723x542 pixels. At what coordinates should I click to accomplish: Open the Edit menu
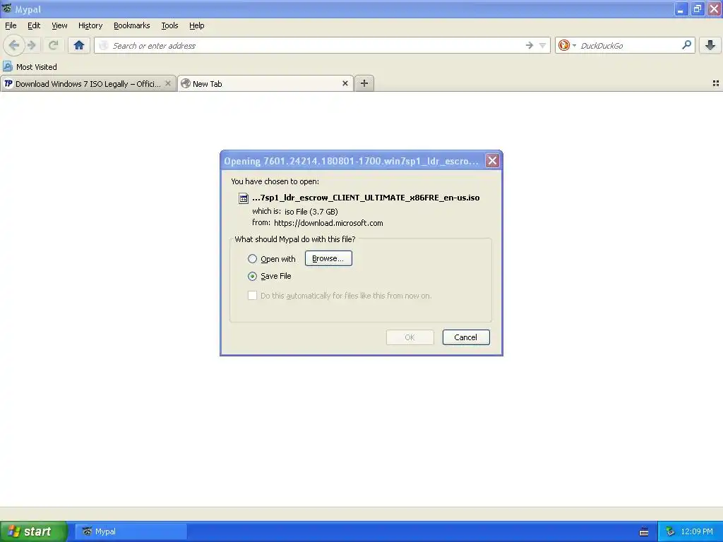point(34,25)
